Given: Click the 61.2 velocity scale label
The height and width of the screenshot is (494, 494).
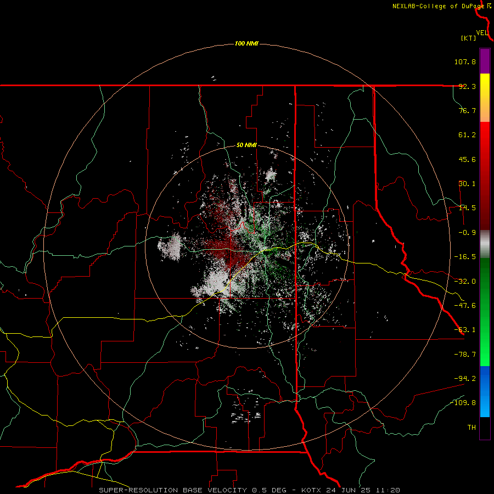Looking at the screenshot, I should (467, 135).
